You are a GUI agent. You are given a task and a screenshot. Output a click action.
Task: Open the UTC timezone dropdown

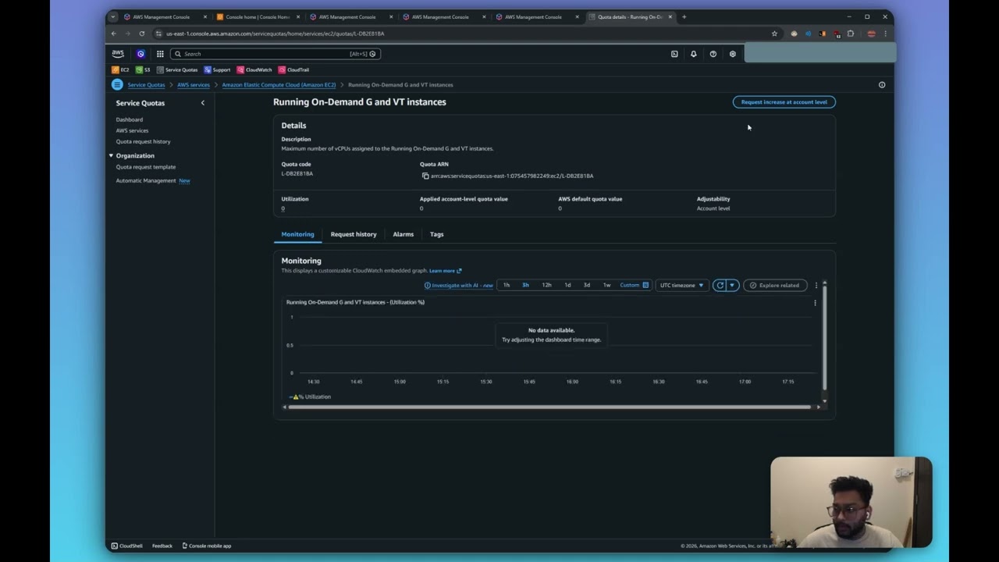pyautogui.click(x=682, y=285)
